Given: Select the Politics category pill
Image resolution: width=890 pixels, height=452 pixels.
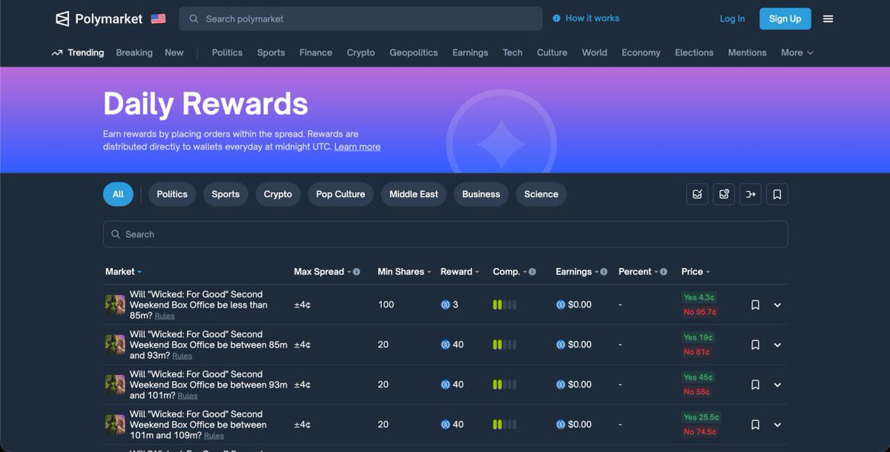Looking at the screenshot, I should (172, 194).
